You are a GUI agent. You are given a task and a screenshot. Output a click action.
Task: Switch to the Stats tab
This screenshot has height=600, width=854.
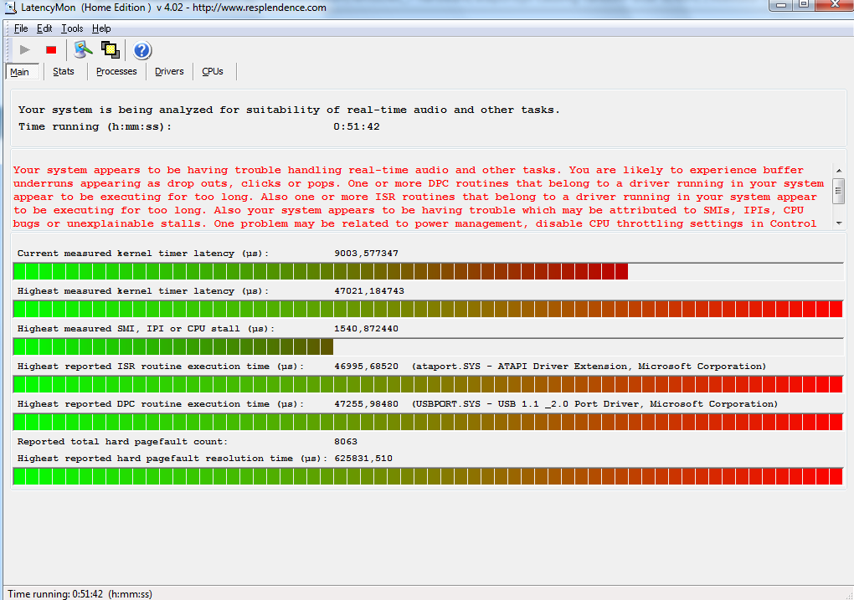[x=64, y=72]
